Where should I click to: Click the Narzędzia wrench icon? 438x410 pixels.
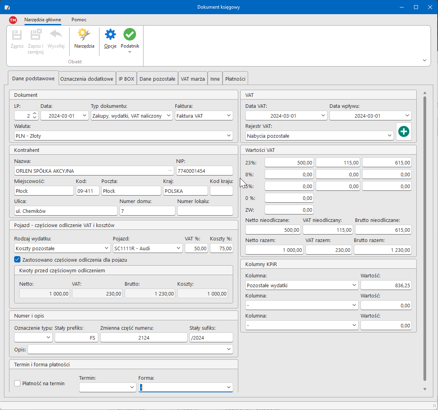pyautogui.click(x=84, y=35)
